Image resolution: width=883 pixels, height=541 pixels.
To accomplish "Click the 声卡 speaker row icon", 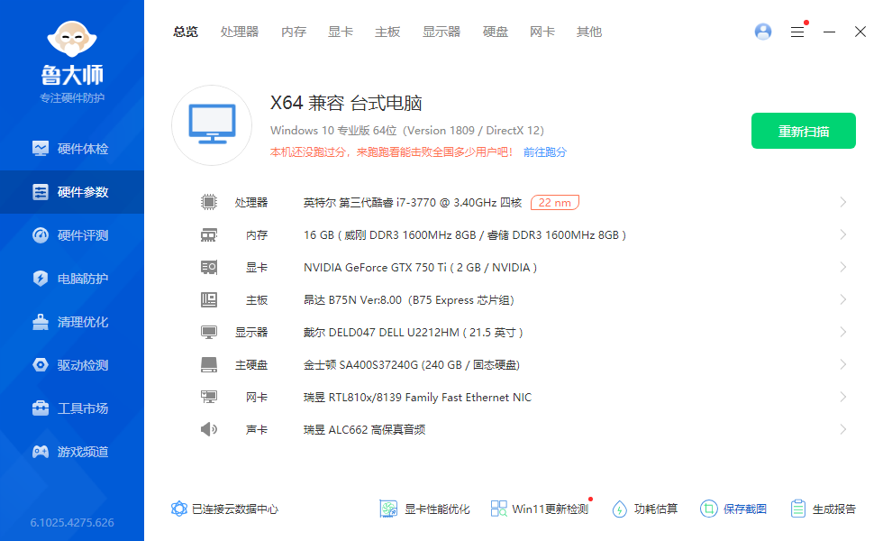I will (x=209, y=429).
